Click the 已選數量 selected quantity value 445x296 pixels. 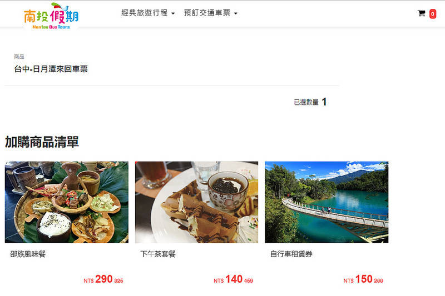click(x=324, y=102)
